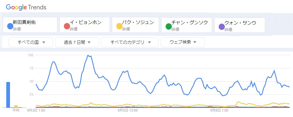Click the blue dot for 新田真剣佑
293x117 pixels.
pos(10,27)
